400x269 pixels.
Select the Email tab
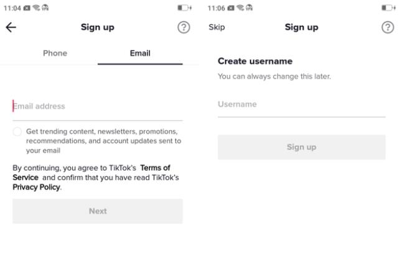pos(140,54)
